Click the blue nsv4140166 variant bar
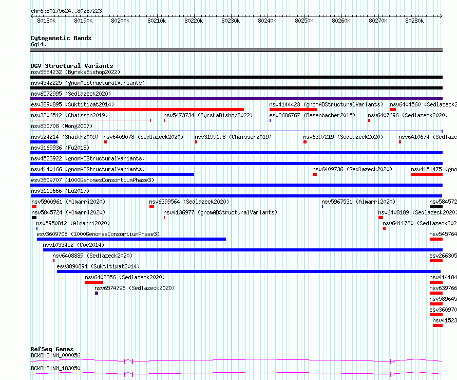This screenshot has height=380, width=457. (112, 174)
